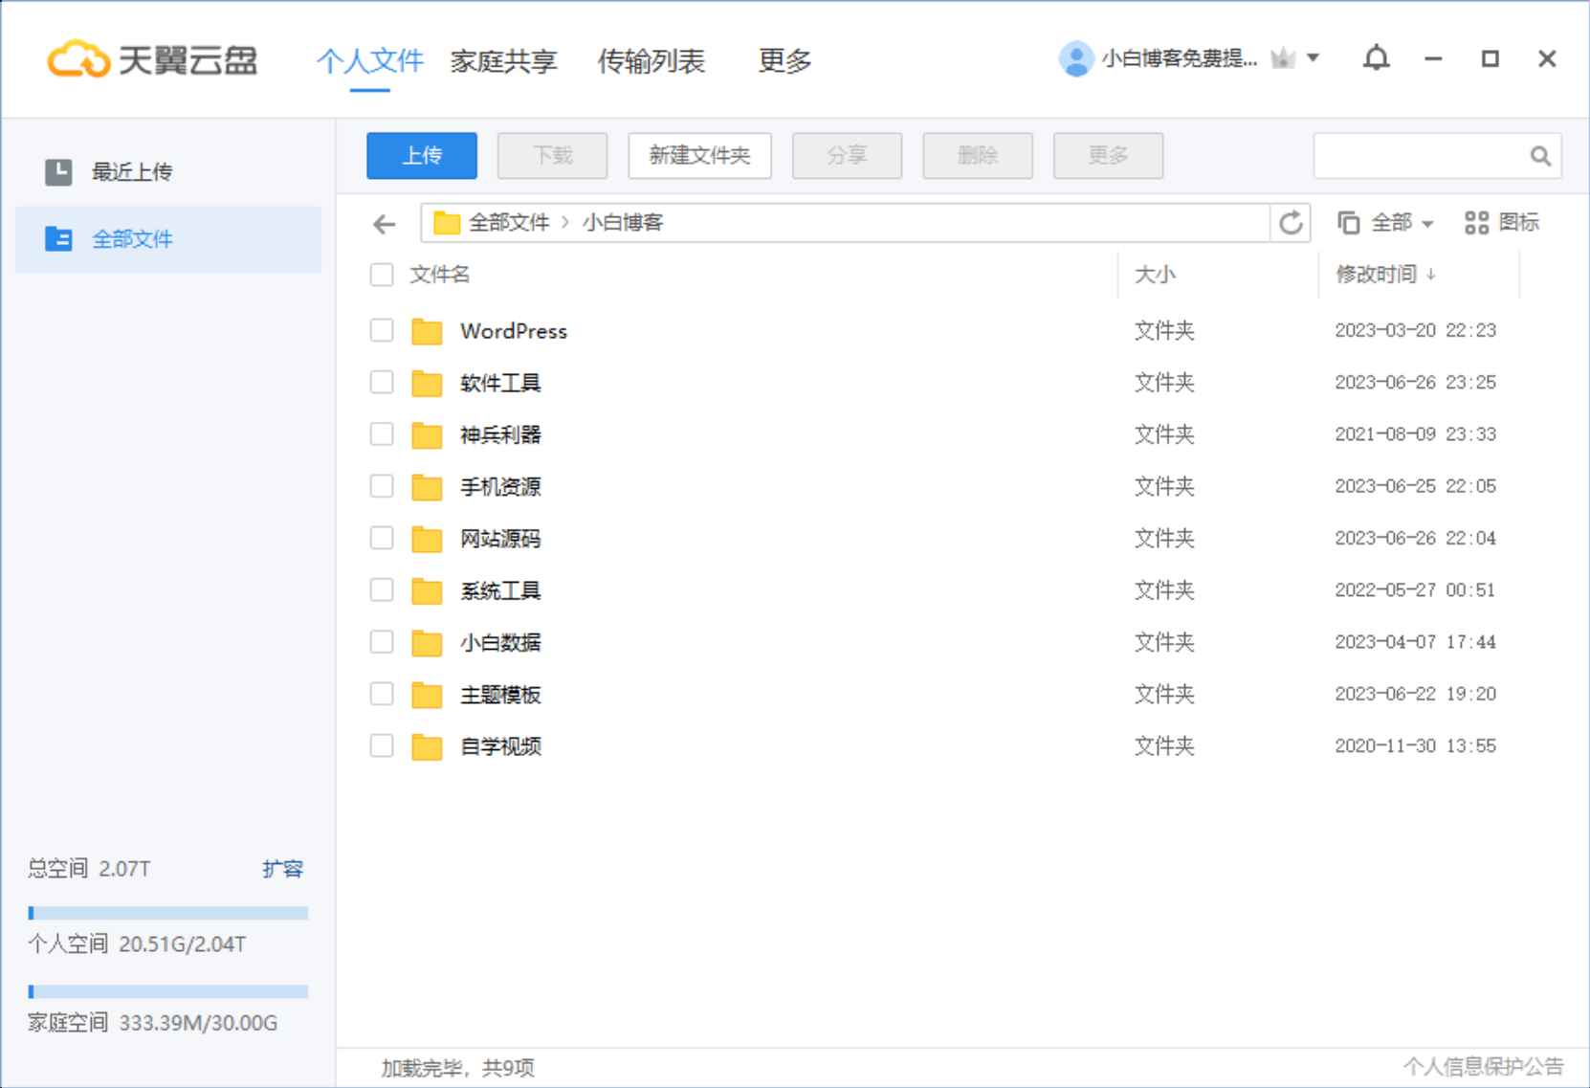The height and width of the screenshot is (1088, 1590).
Task: Click 全部文件 in the breadcrumb path
Action: click(x=509, y=223)
